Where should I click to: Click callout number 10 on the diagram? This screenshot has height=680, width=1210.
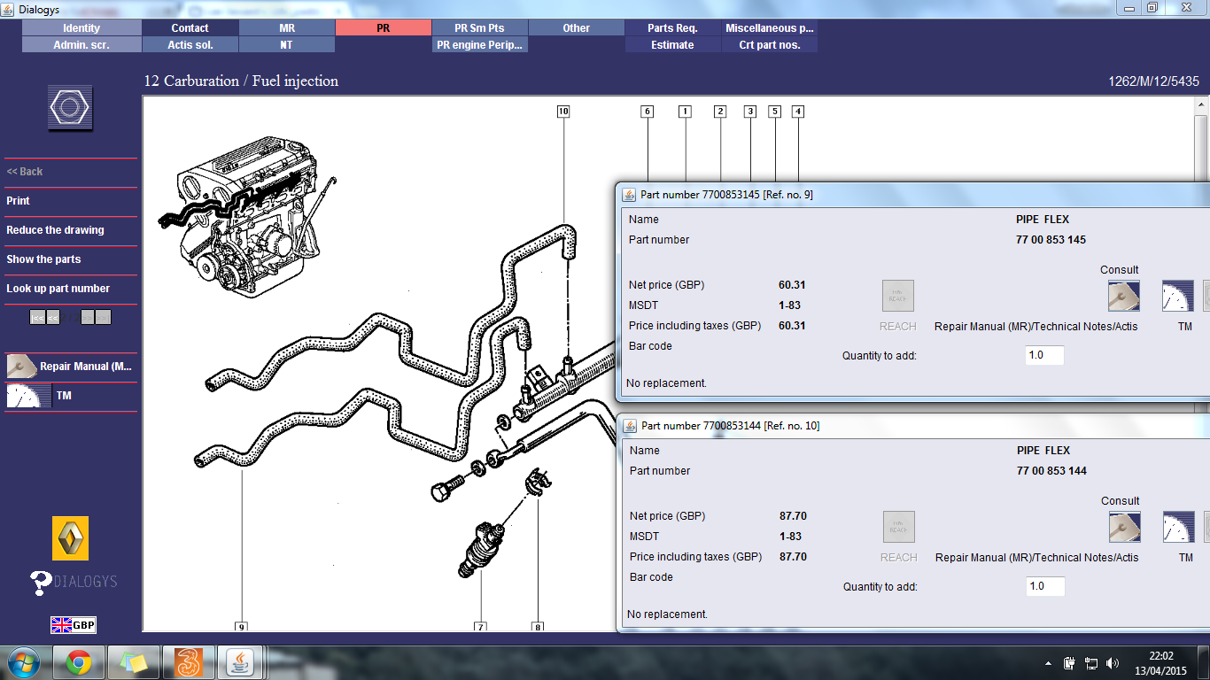pyautogui.click(x=563, y=112)
